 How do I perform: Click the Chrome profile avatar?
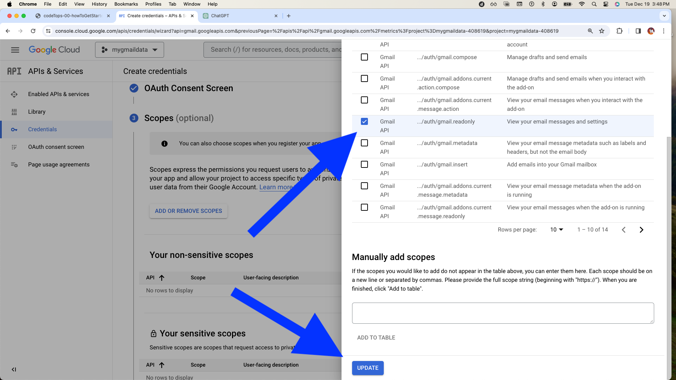[651, 31]
